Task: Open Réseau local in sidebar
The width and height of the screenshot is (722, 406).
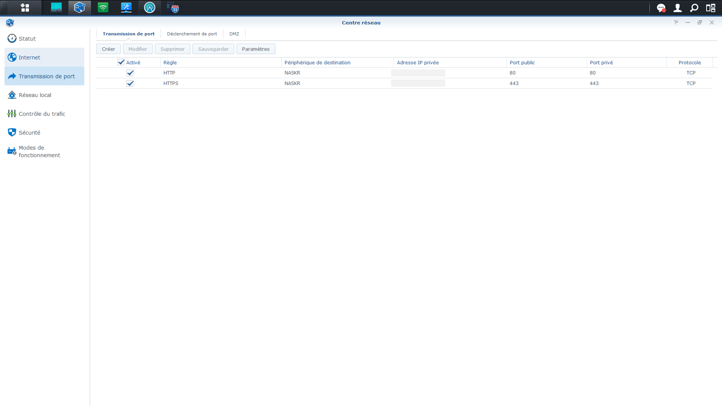Action: point(44,95)
